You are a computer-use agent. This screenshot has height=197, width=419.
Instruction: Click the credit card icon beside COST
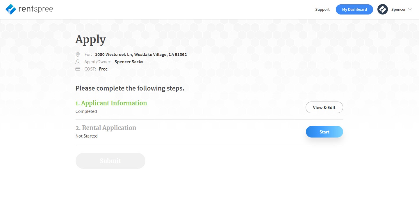tap(78, 69)
